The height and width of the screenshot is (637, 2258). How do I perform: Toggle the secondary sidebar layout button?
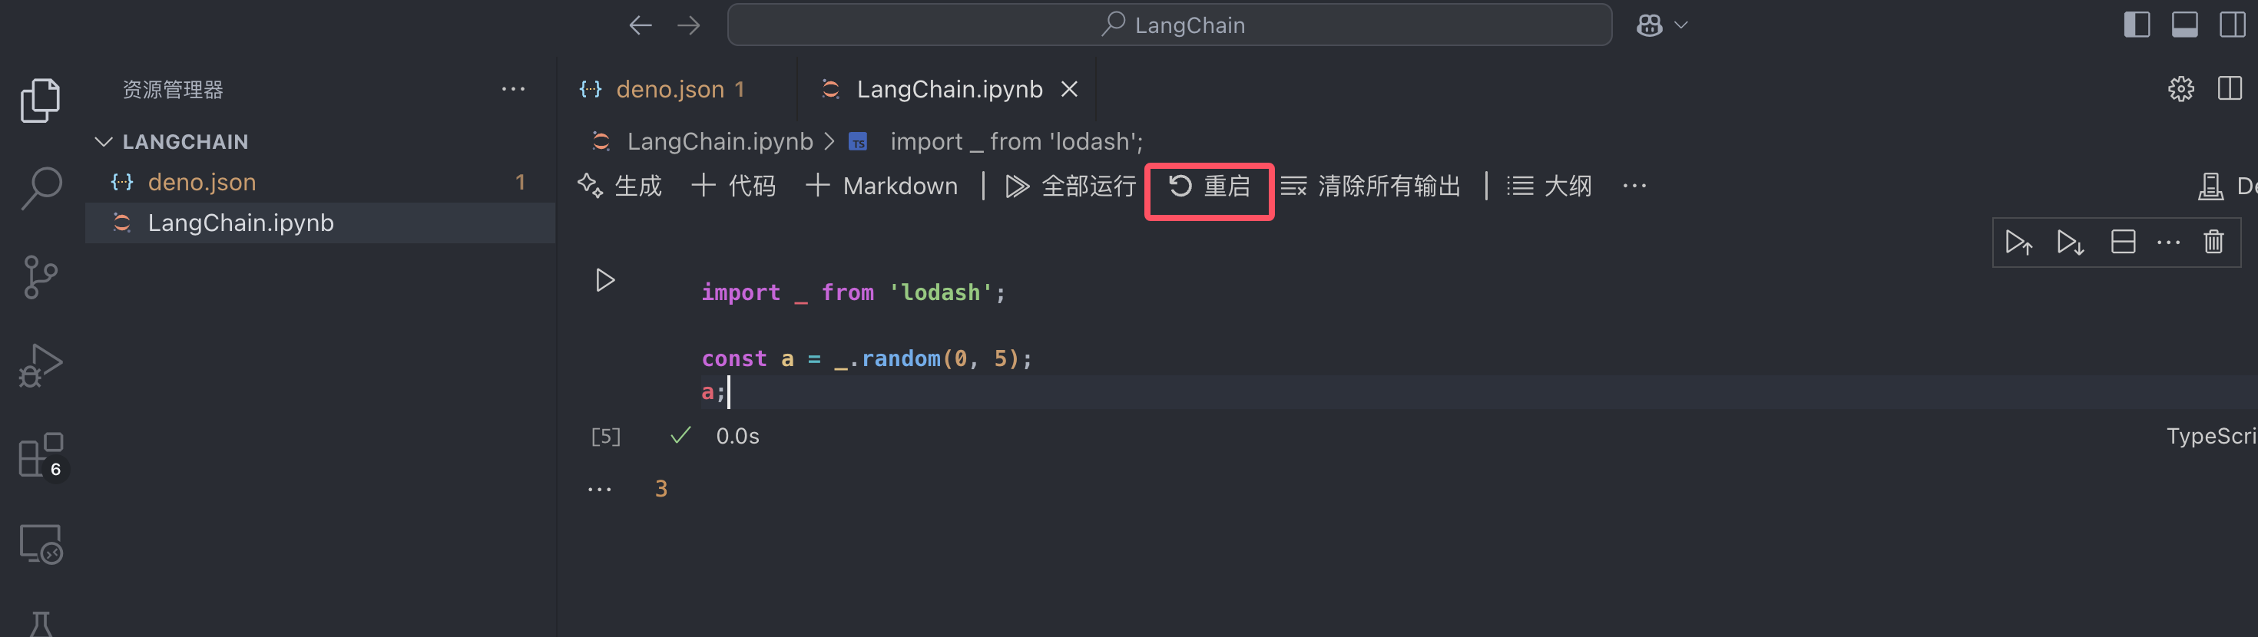(x=2232, y=25)
